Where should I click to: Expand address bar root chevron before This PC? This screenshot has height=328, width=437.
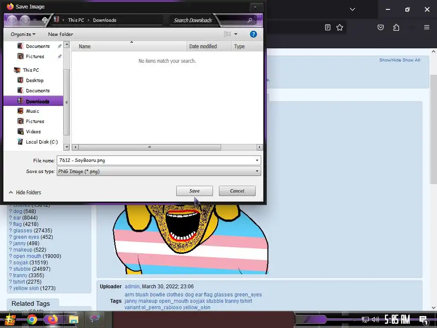[x=63, y=20]
